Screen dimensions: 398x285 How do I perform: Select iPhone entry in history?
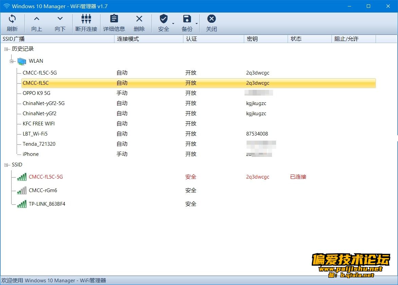[x=31, y=154]
